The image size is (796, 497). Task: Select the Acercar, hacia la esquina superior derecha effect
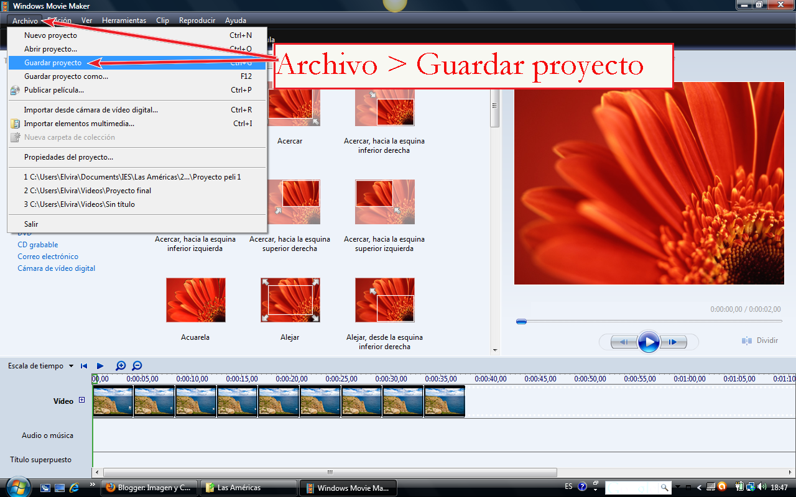pos(290,202)
